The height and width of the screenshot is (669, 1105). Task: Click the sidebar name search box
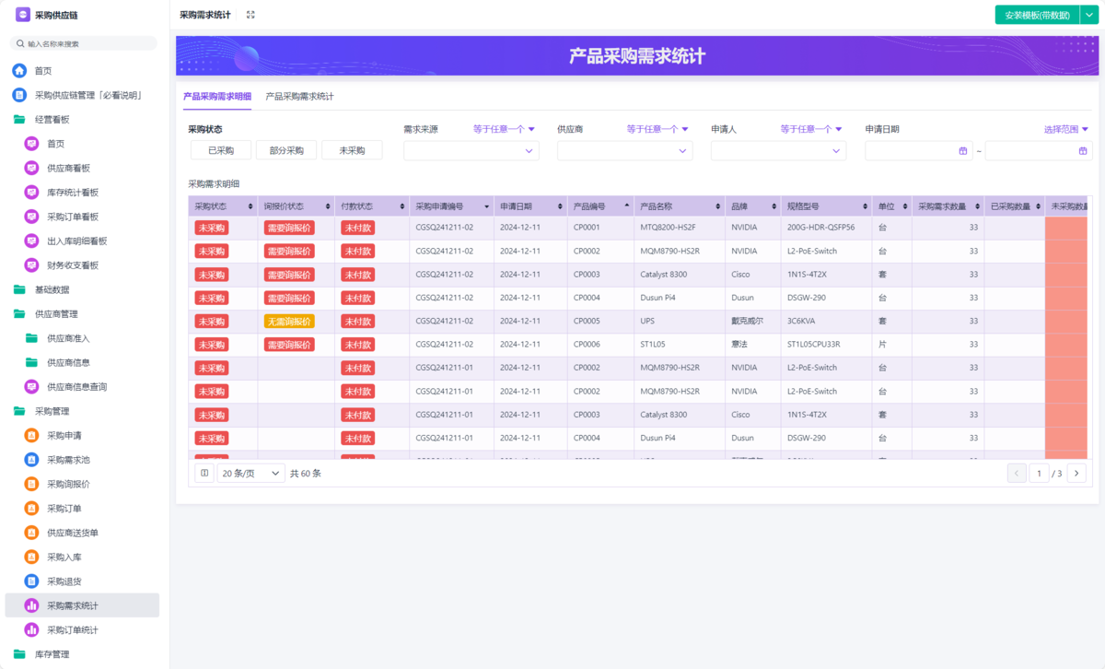(85, 43)
